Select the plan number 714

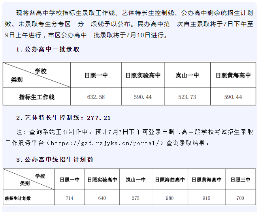[x=70, y=198]
